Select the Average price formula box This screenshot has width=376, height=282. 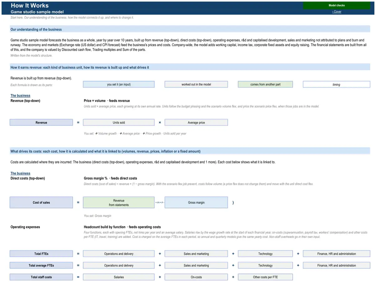(196, 123)
